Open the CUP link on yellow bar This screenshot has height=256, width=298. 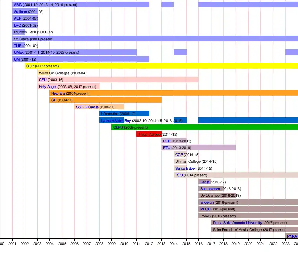30,66
